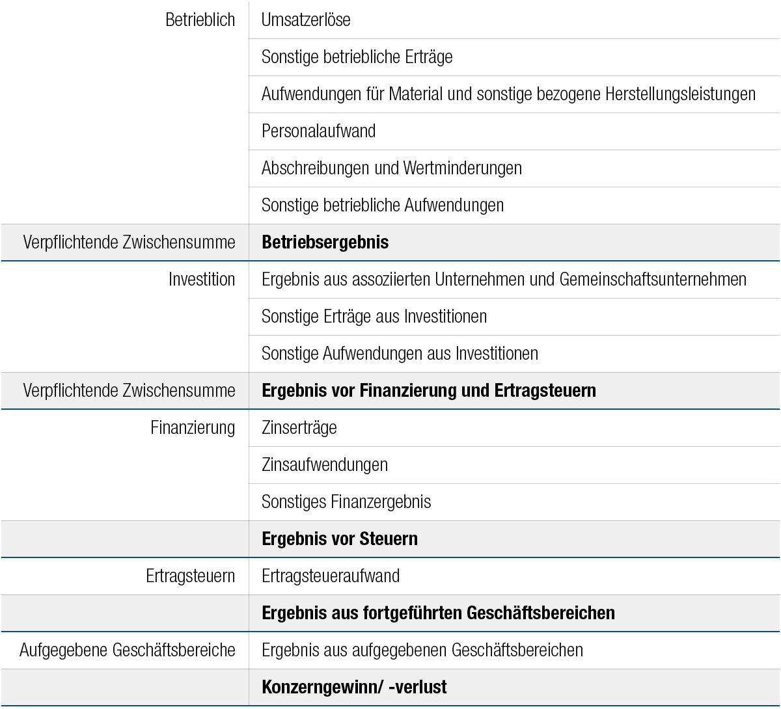781x709 pixels.
Task: Click Sonstiges Finanzergebnis entry
Action: 346,502
